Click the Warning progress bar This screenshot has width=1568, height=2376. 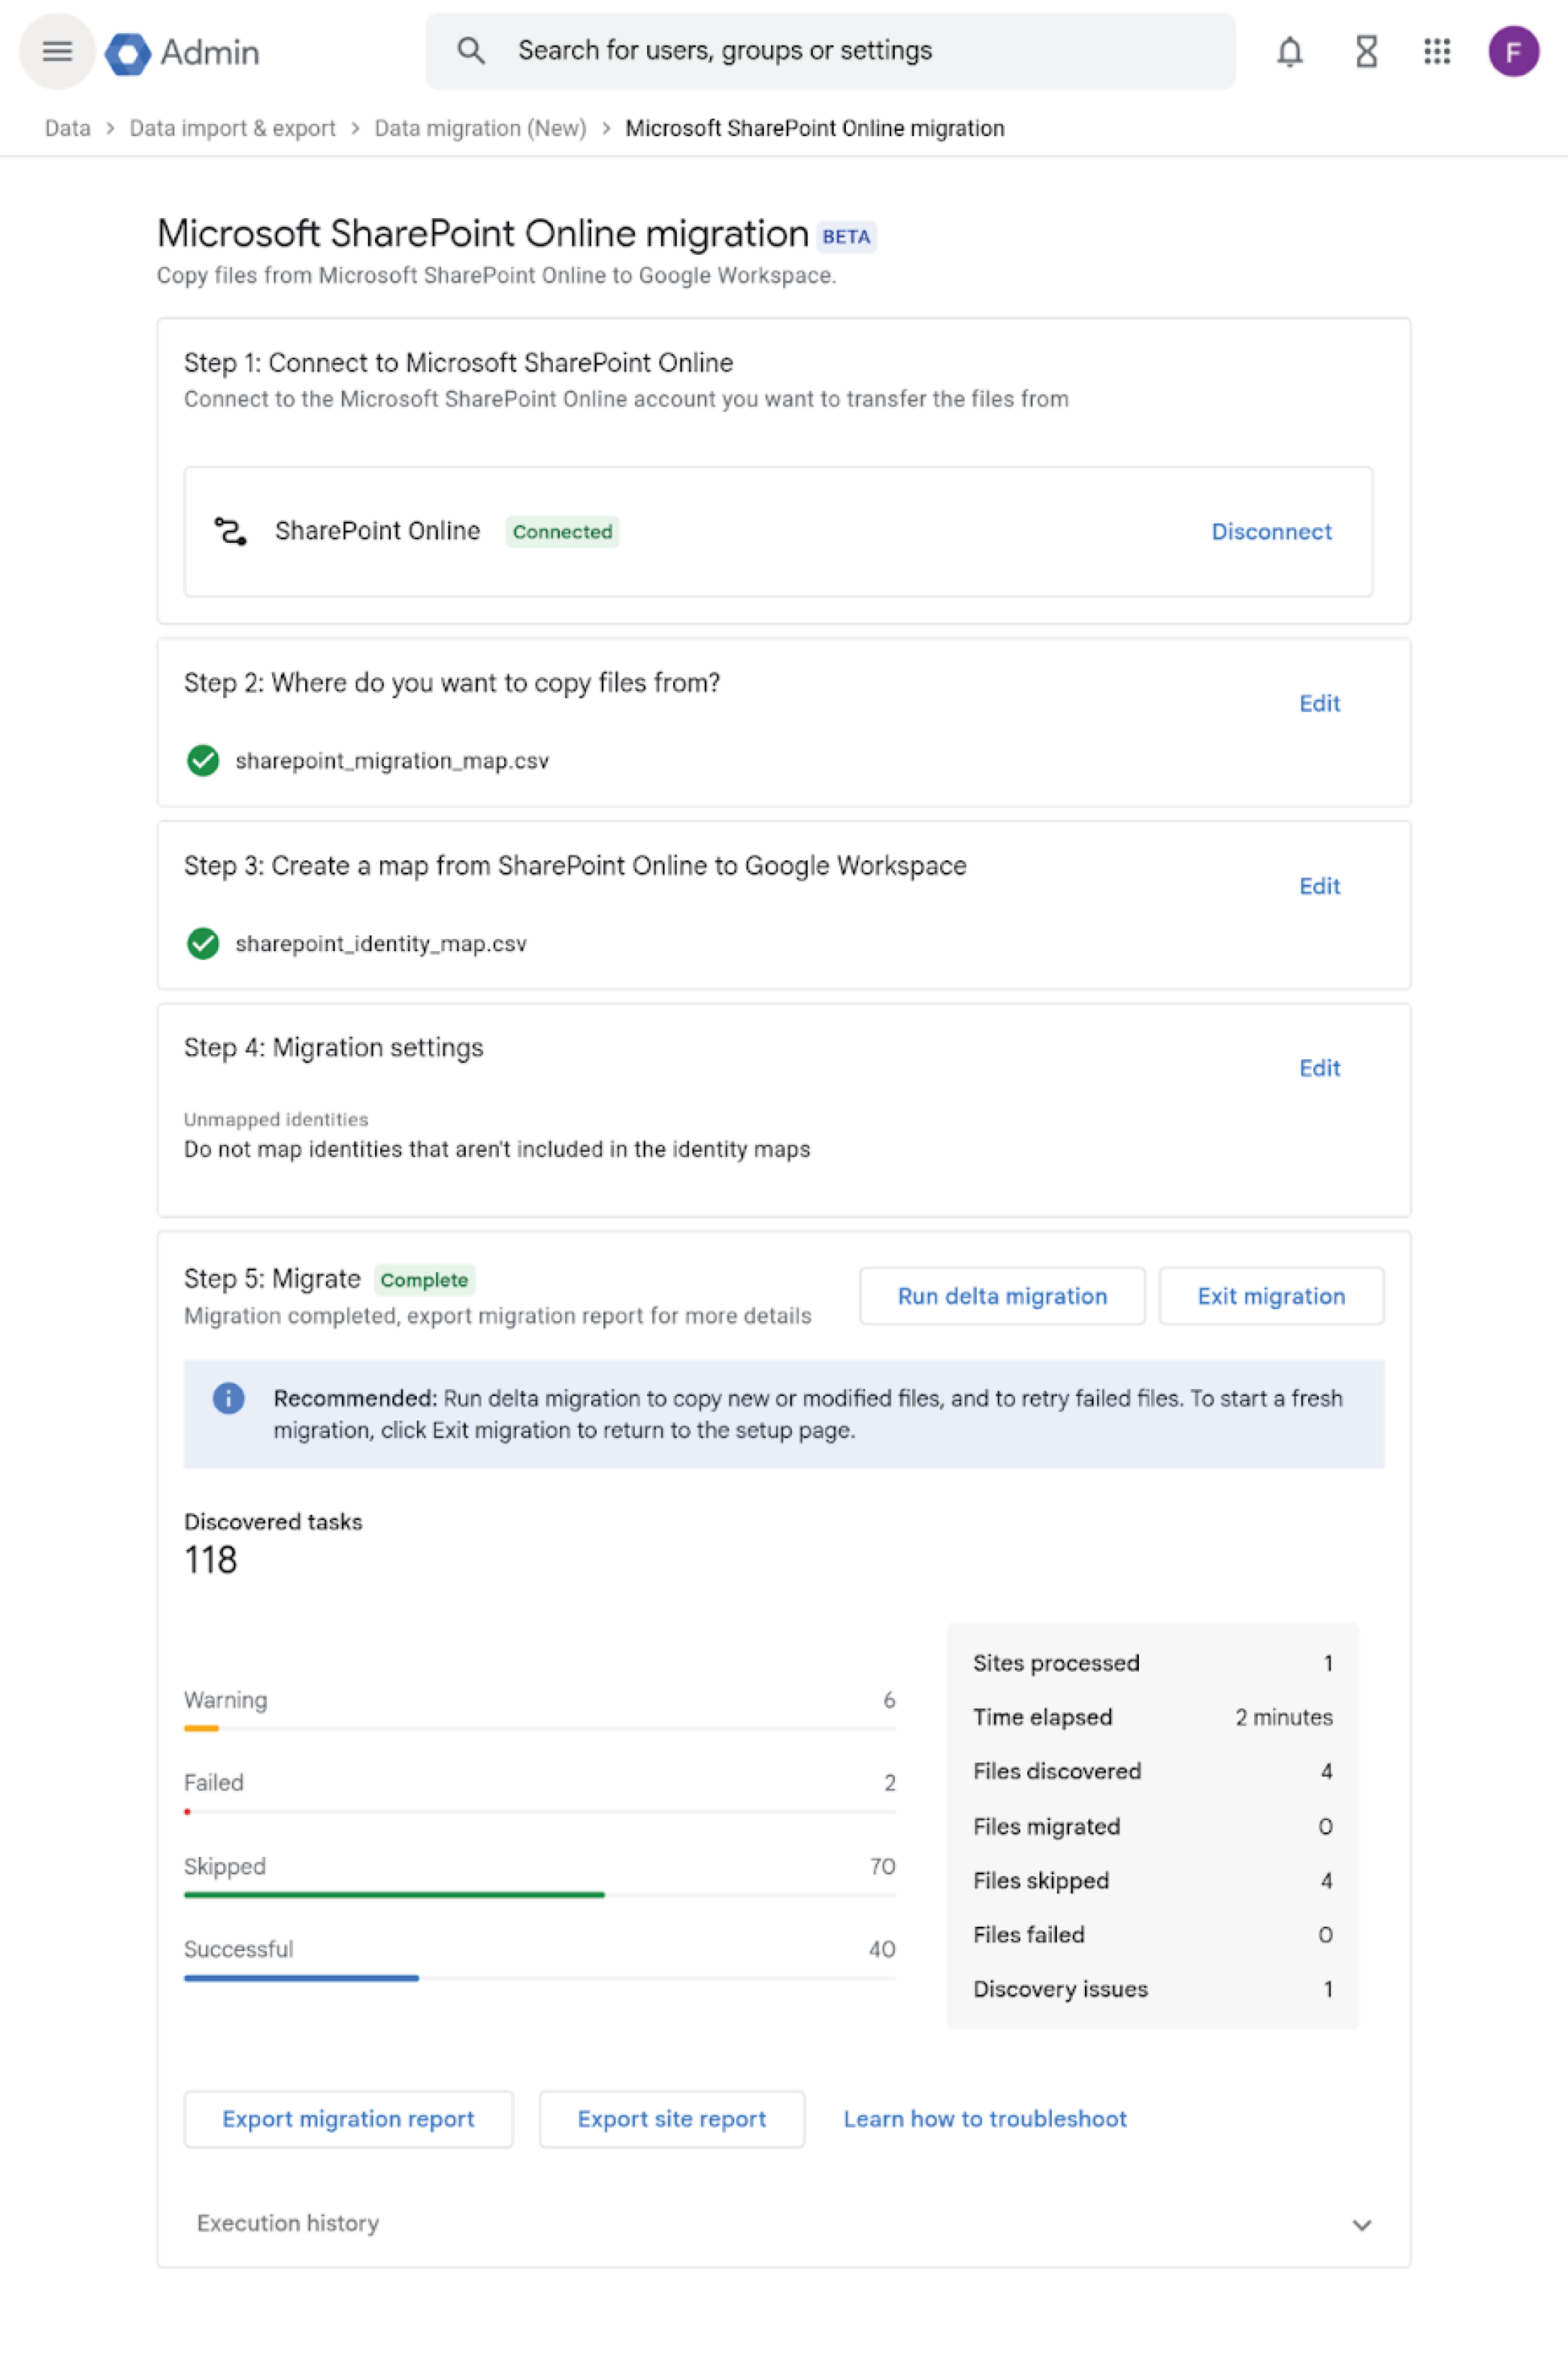pyautogui.click(x=540, y=1729)
